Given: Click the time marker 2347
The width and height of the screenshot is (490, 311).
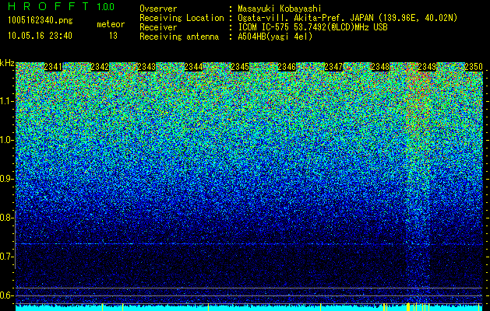Looking at the screenshot, I should [x=333, y=67].
